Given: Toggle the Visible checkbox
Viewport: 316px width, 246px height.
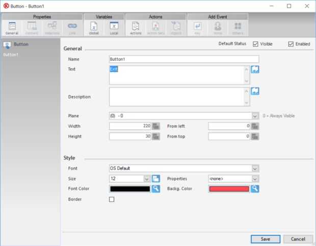Looking at the screenshot, I should coord(255,44).
